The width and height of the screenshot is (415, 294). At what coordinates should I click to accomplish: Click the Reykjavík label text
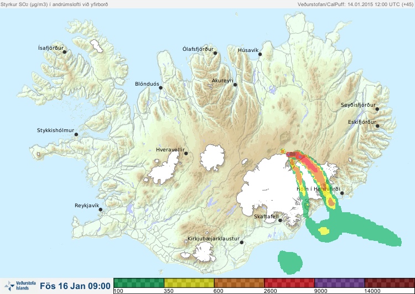click(87, 206)
